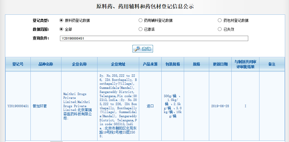
Task: Click the 登记号 column header
Action: point(18,64)
